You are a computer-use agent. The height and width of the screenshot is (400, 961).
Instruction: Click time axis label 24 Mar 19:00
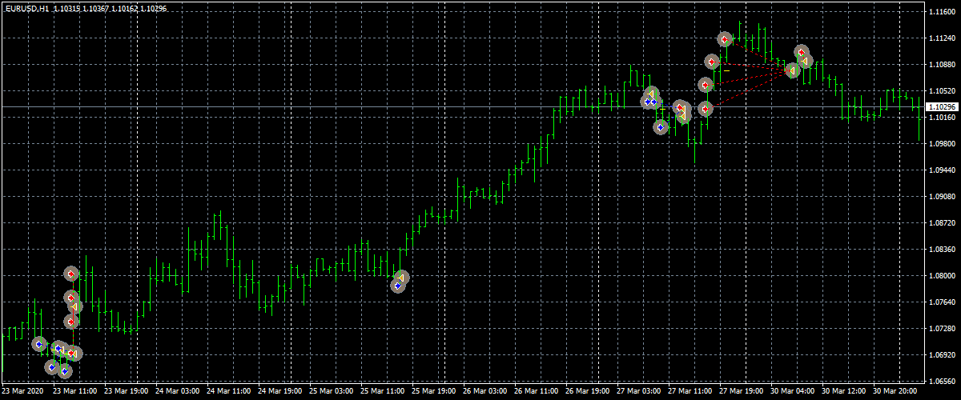point(280,392)
